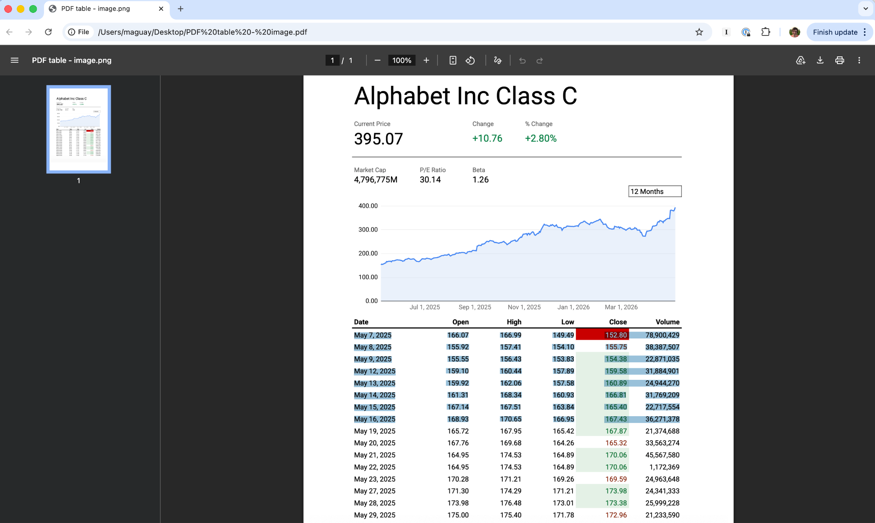Click the 100% zoom level field
This screenshot has width=875, height=523.
[x=402, y=60]
